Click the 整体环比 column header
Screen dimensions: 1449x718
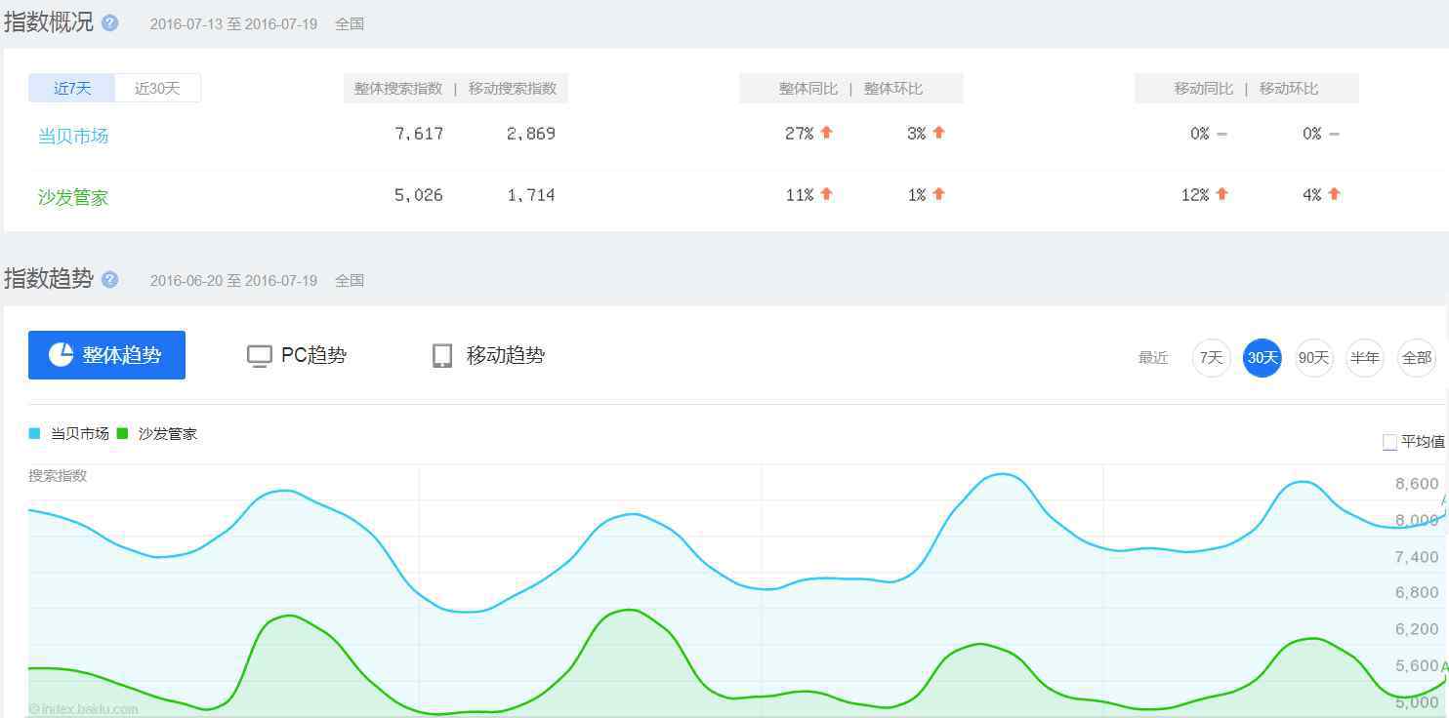(893, 89)
